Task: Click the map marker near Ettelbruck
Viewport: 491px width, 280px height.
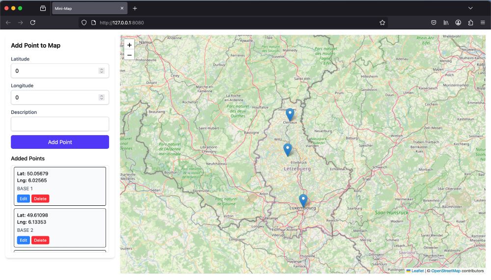Action: [x=287, y=150]
